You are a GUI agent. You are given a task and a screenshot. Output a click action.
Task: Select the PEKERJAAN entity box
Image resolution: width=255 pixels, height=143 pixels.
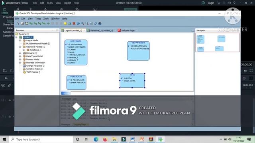click(x=76, y=82)
